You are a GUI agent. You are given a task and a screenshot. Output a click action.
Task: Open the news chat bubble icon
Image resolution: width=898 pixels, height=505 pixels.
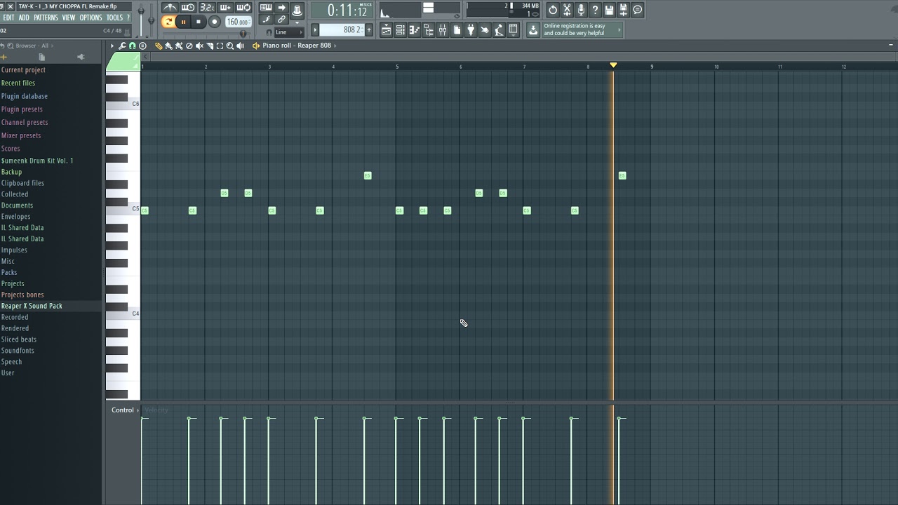(x=637, y=10)
